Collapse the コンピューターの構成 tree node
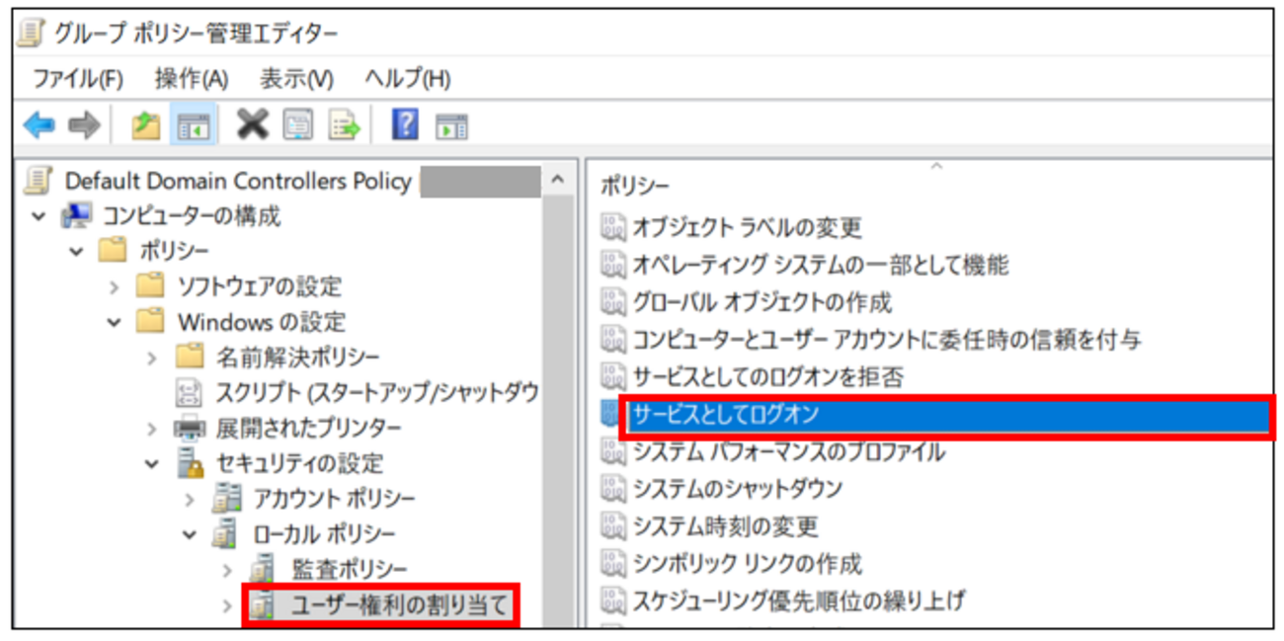1284x641 pixels. point(38,215)
